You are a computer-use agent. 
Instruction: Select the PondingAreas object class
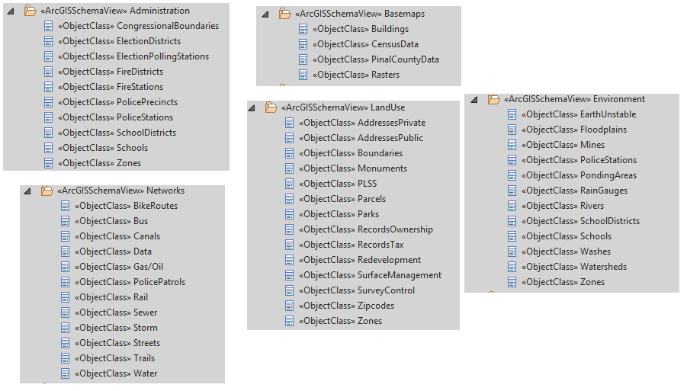[579, 175]
